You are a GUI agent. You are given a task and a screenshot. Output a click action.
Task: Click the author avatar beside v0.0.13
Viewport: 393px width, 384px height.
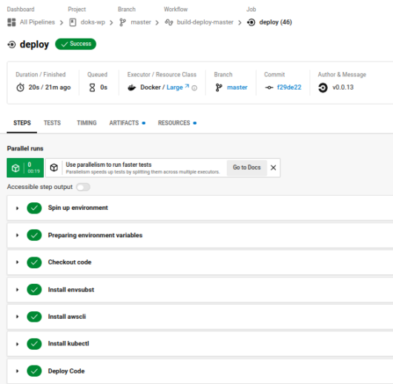(x=323, y=87)
